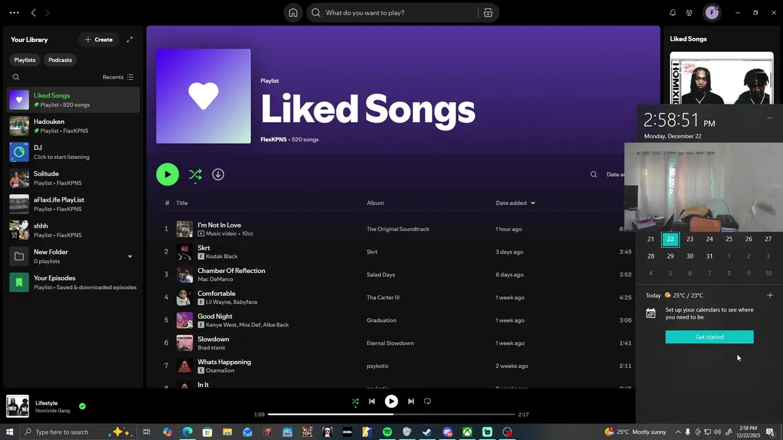783x440 pixels.
Task: Navigate back with the left arrow
Action: 34,13
